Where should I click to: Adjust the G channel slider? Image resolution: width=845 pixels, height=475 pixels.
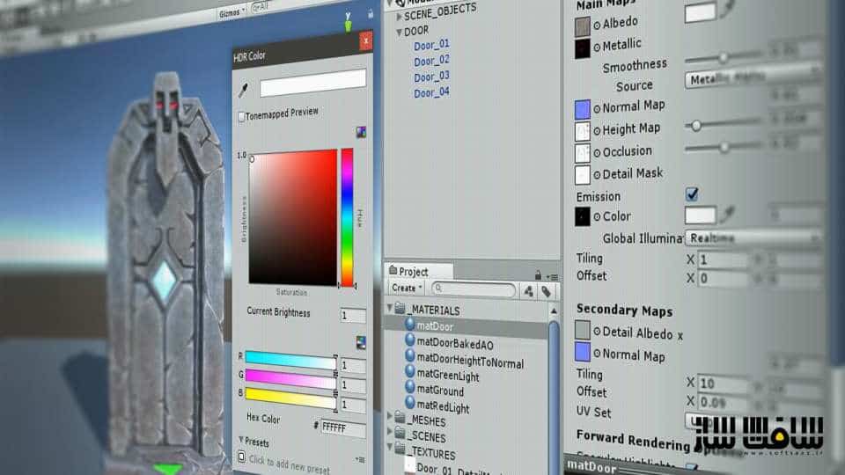point(290,378)
